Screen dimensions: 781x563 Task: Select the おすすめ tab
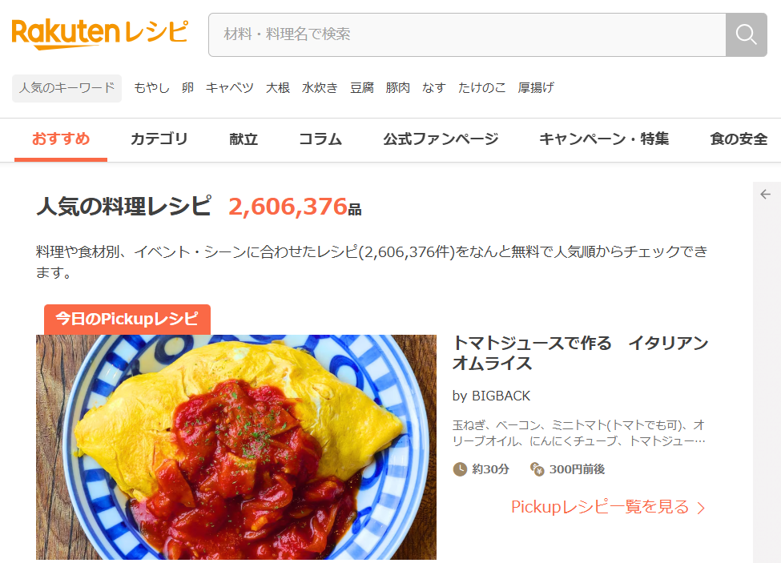pyautogui.click(x=61, y=139)
